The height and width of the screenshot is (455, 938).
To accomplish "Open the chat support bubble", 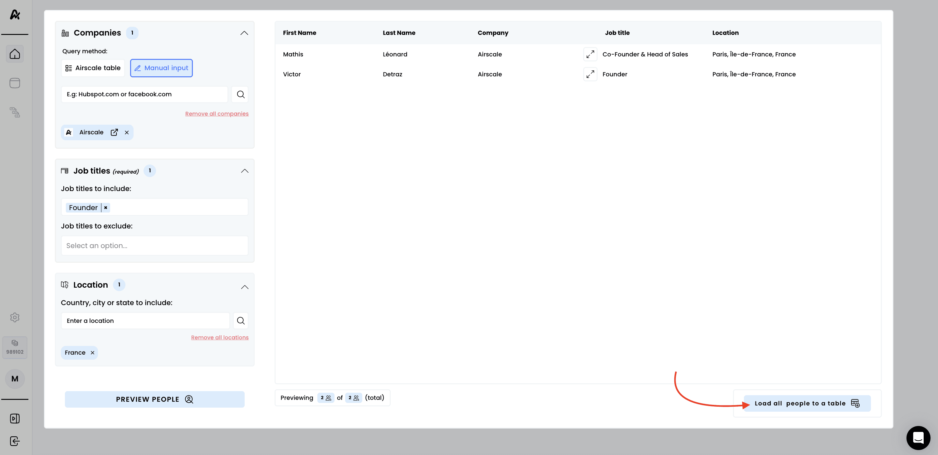I will (918, 438).
